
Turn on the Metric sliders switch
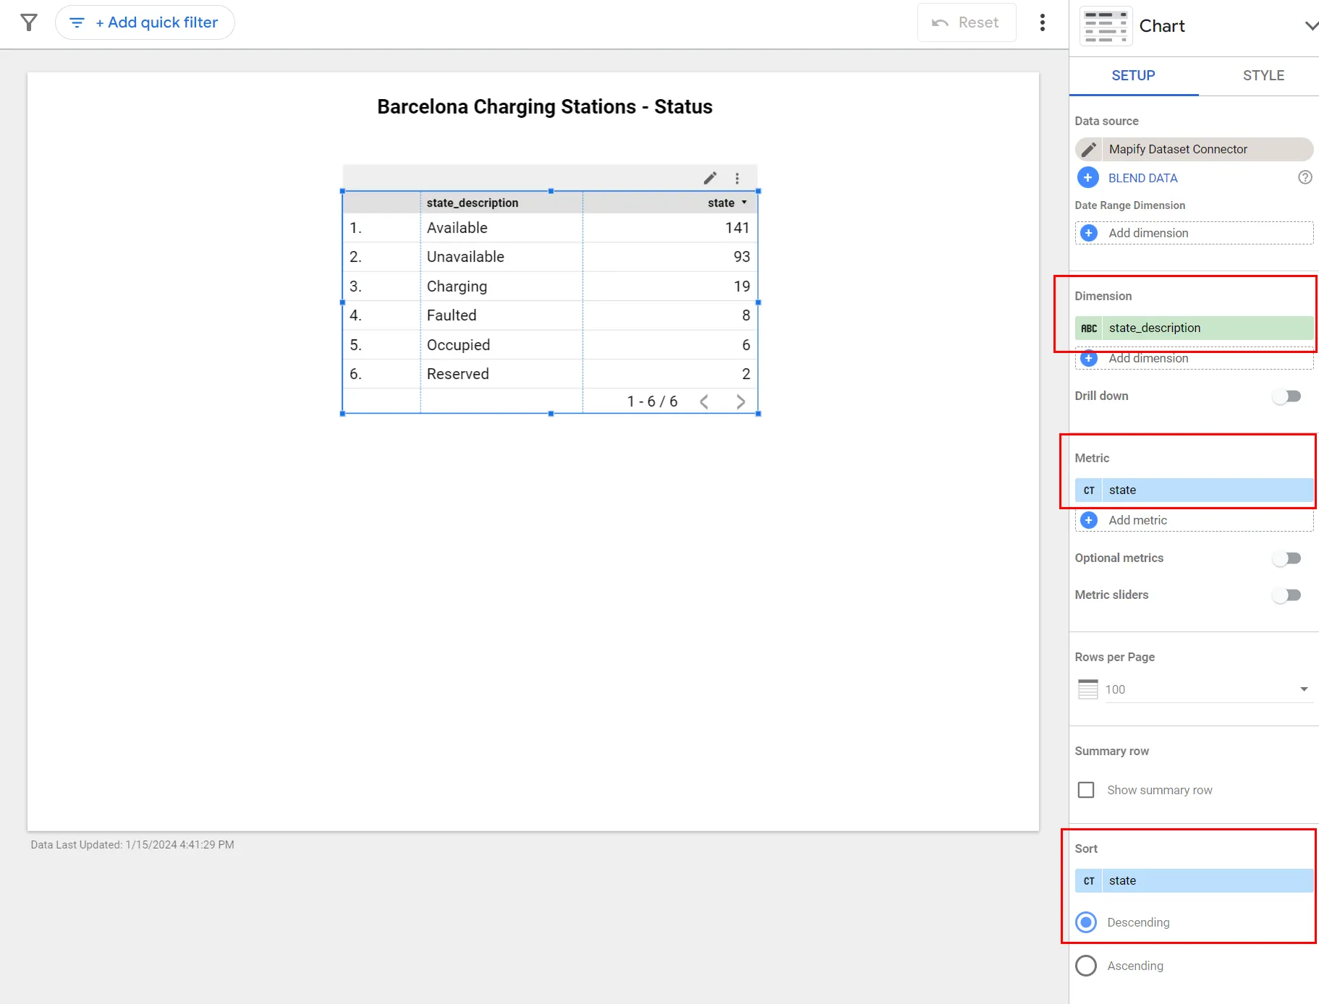1287,595
